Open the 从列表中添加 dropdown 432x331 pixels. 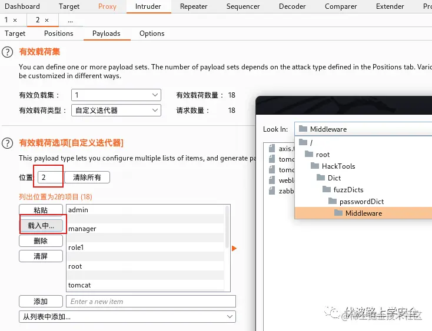pyautogui.click(x=127, y=317)
